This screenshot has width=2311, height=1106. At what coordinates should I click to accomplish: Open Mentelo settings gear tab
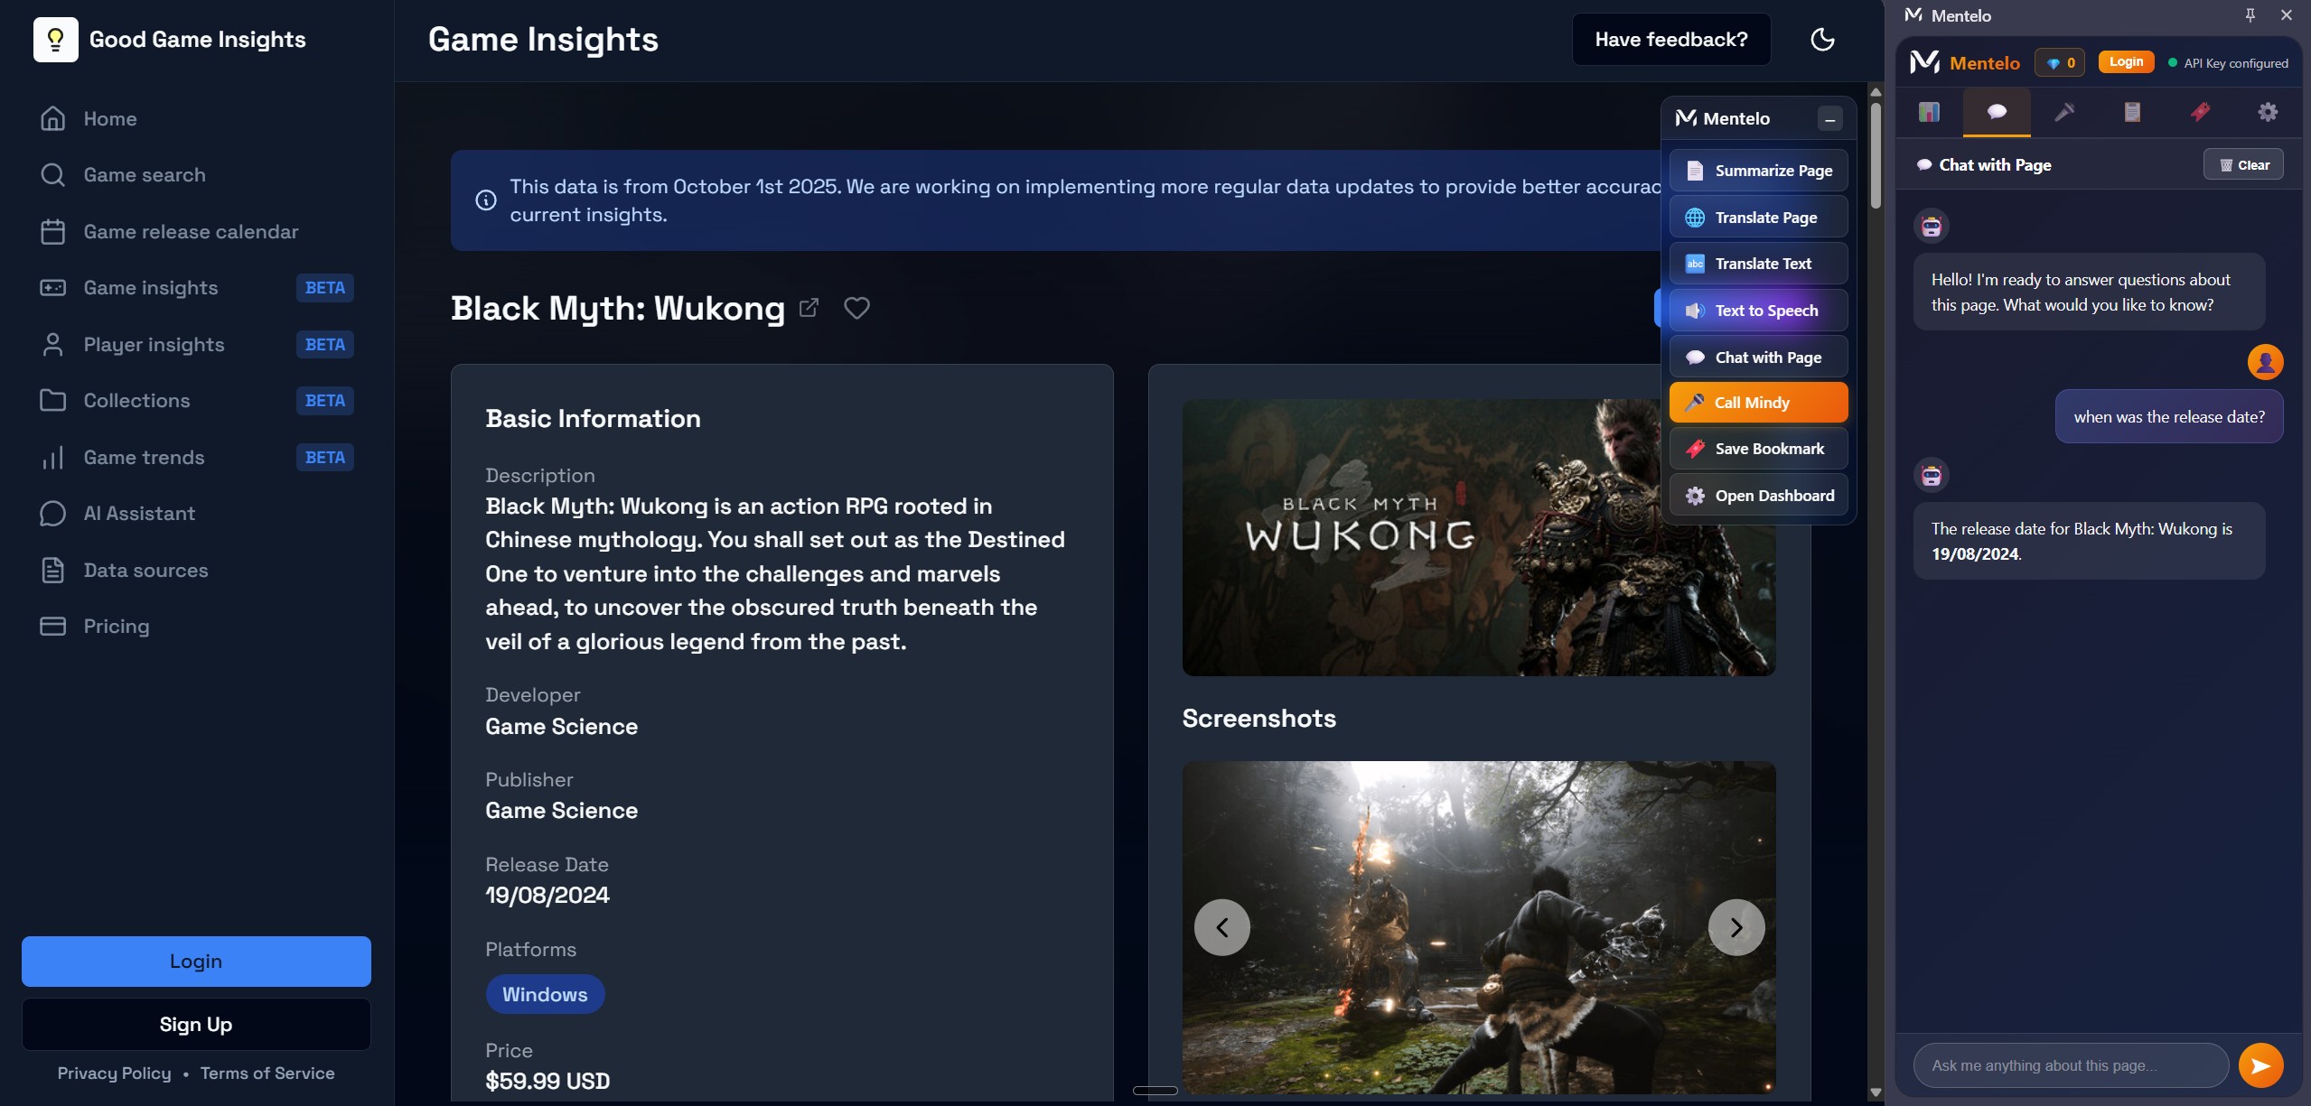2268,112
